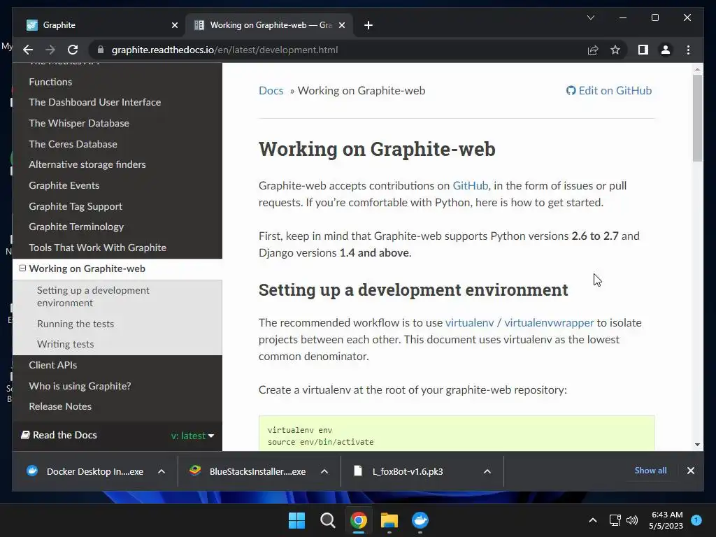The height and width of the screenshot is (537, 716).
Task: Switch to the Graphite tab
Action: [99, 25]
